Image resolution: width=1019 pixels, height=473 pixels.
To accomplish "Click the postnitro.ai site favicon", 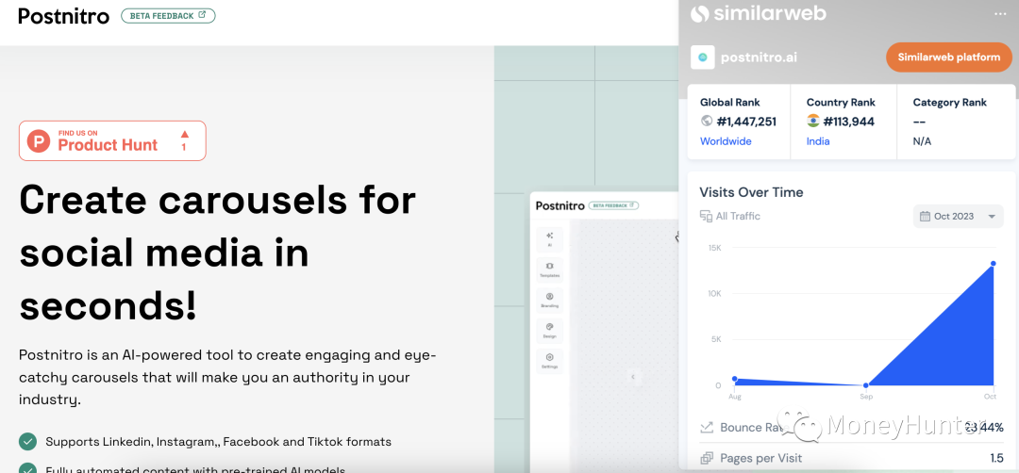I will click(x=702, y=57).
